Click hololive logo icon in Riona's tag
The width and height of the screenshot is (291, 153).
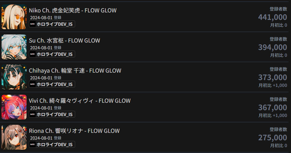(32, 144)
